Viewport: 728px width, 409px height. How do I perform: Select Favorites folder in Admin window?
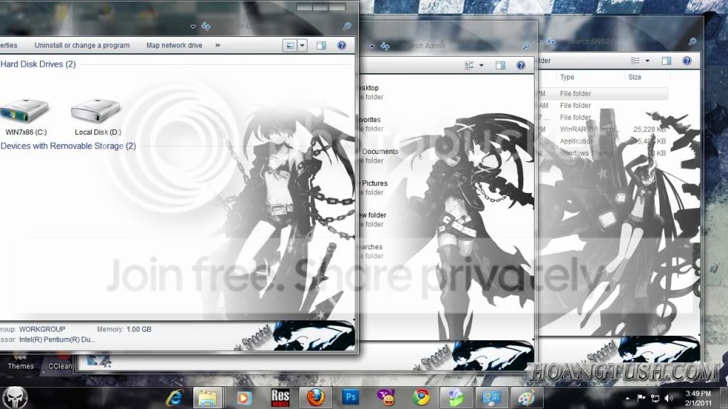(x=370, y=124)
